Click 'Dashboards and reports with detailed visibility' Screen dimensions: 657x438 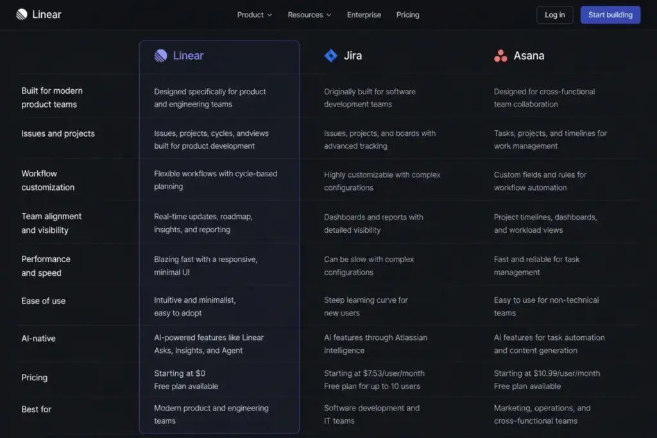(x=373, y=224)
